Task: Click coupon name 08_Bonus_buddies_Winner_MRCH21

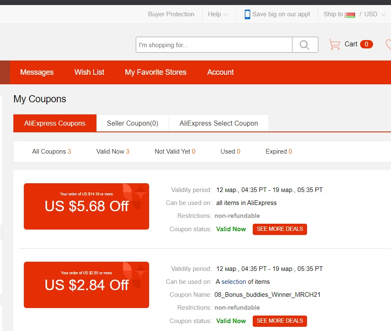Action: pyautogui.click(x=267, y=295)
